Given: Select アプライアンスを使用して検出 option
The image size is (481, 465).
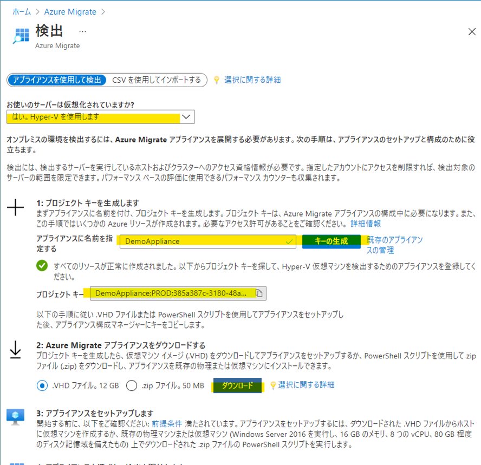Looking at the screenshot, I should [x=56, y=80].
